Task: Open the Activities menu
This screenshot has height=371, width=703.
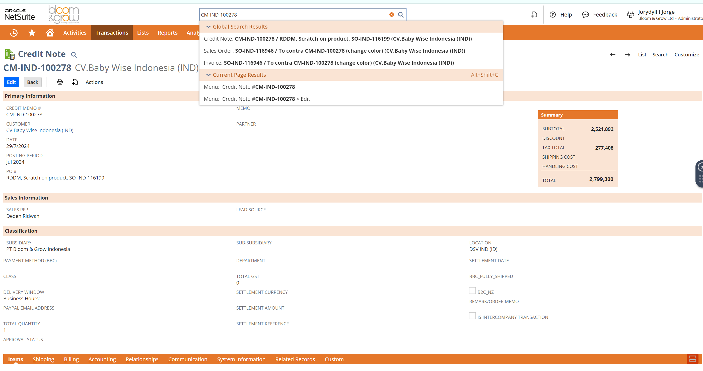Action: click(75, 33)
